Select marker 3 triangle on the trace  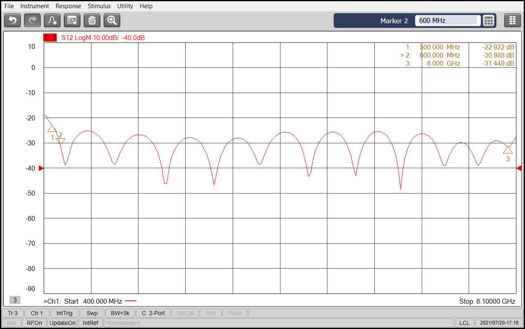pos(507,150)
